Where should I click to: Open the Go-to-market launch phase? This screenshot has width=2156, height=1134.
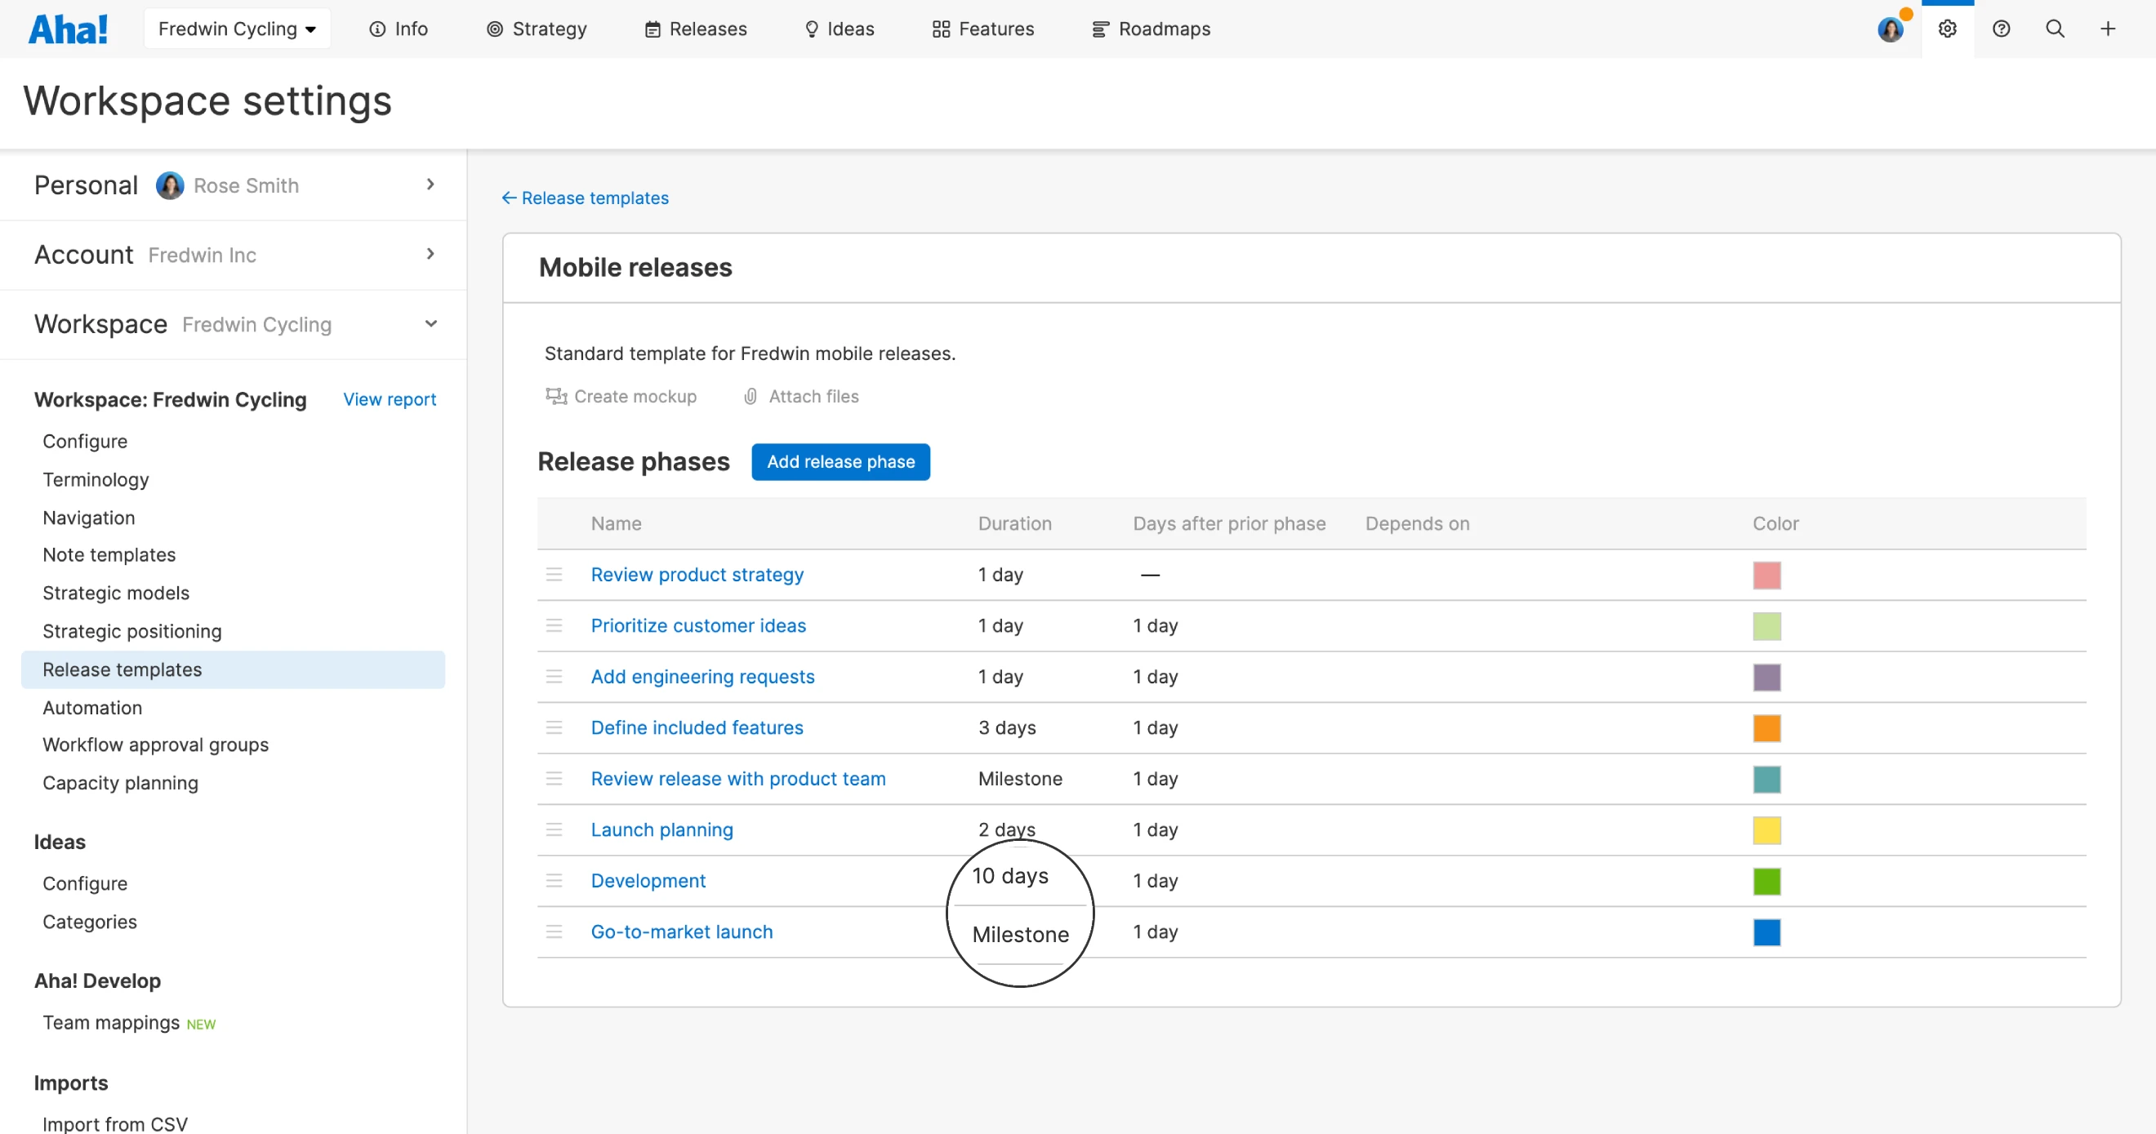pos(681,932)
